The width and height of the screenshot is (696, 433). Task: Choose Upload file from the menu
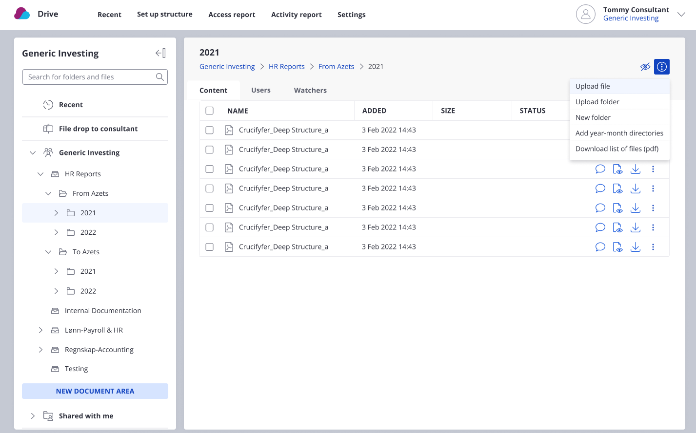[x=619, y=86]
